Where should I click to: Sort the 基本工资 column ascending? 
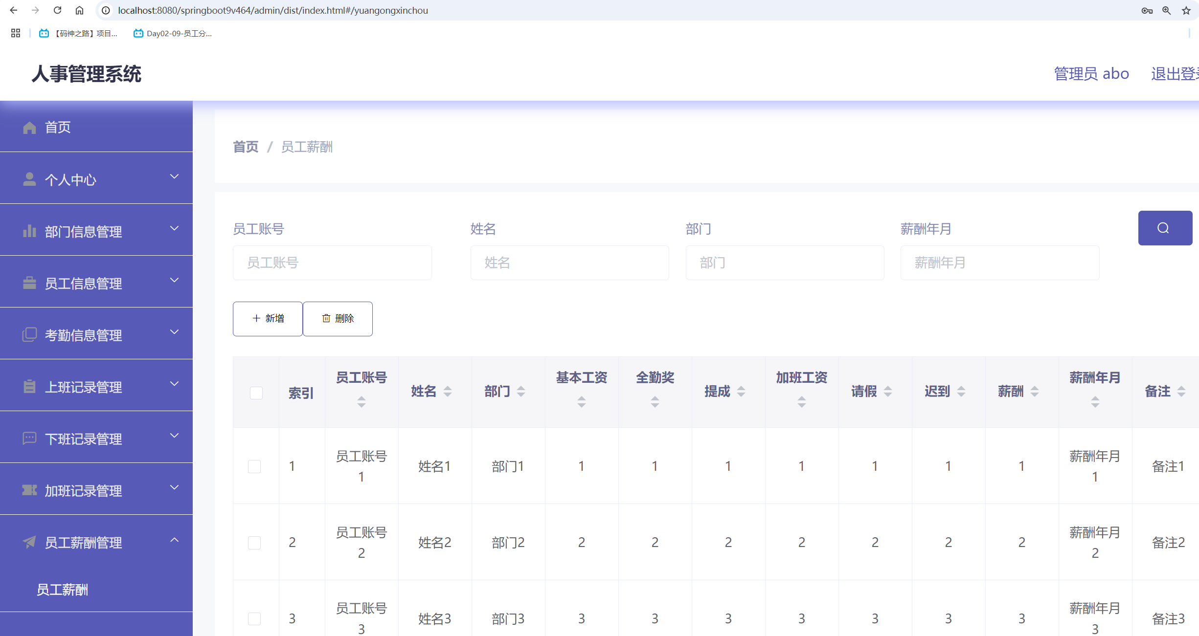[582, 398]
